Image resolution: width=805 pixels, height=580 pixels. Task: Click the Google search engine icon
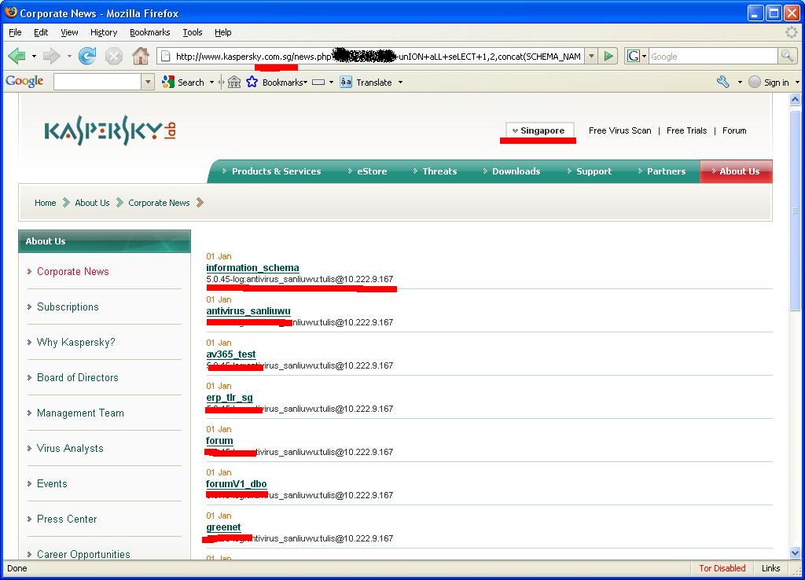coord(633,56)
